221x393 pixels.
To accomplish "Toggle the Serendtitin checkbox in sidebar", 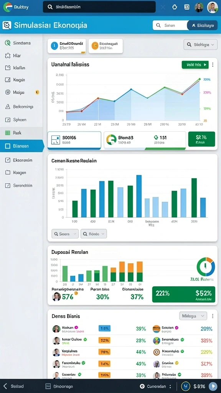I will 8,185.
